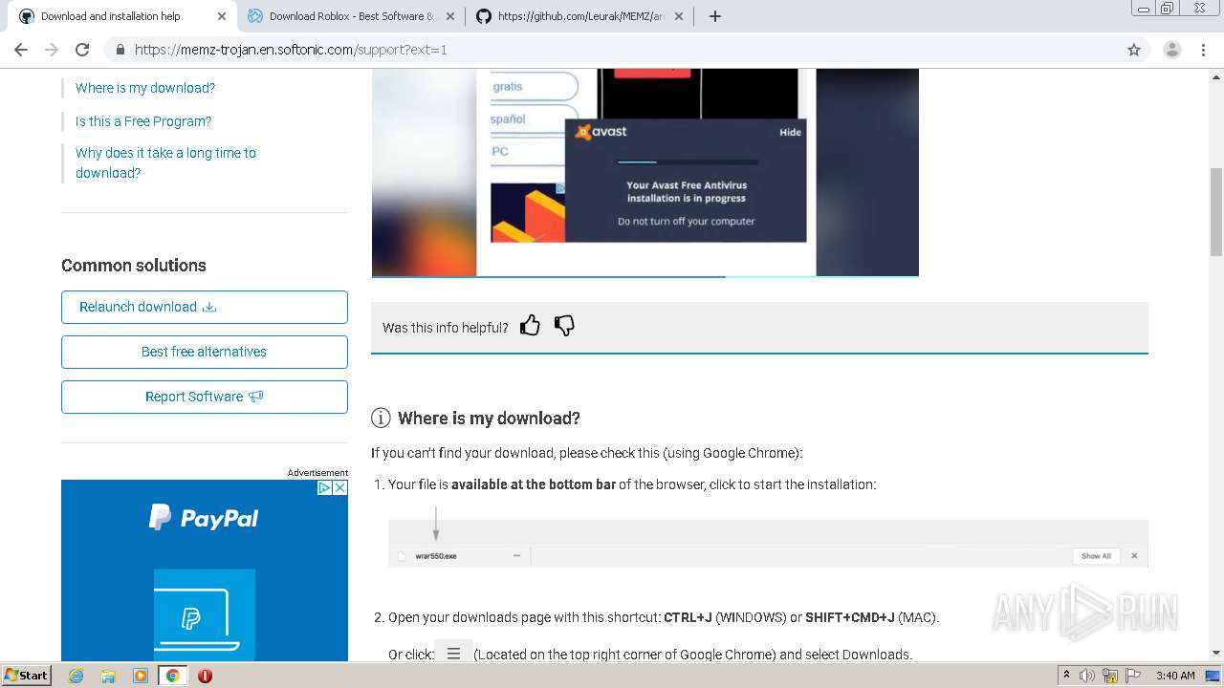Open Internet Explorer from the taskbar
The image size is (1224, 688).
click(x=76, y=676)
